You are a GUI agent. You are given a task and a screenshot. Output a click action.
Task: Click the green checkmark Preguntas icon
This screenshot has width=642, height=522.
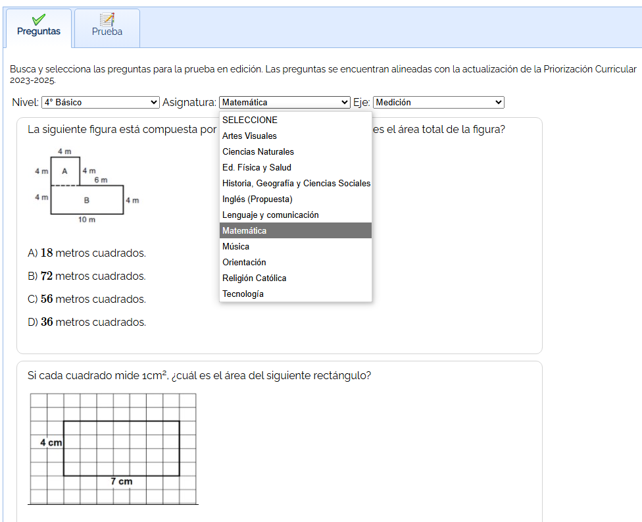(39, 20)
